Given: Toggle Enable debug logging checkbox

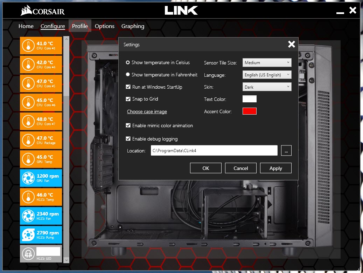Looking at the screenshot, I should pos(128,138).
